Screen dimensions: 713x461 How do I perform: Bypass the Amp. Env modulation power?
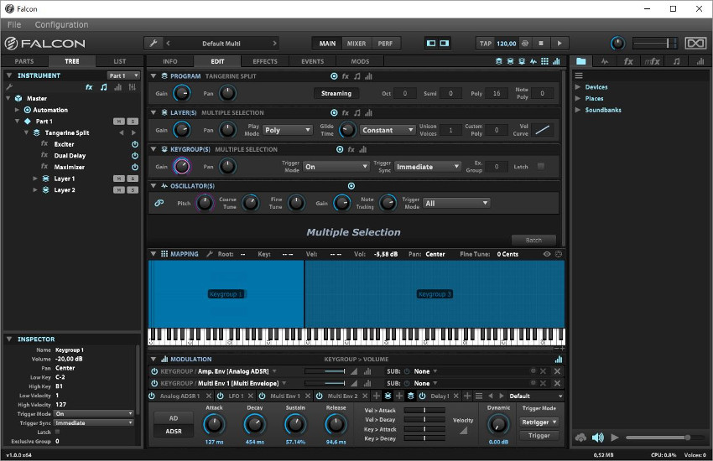(x=154, y=371)
